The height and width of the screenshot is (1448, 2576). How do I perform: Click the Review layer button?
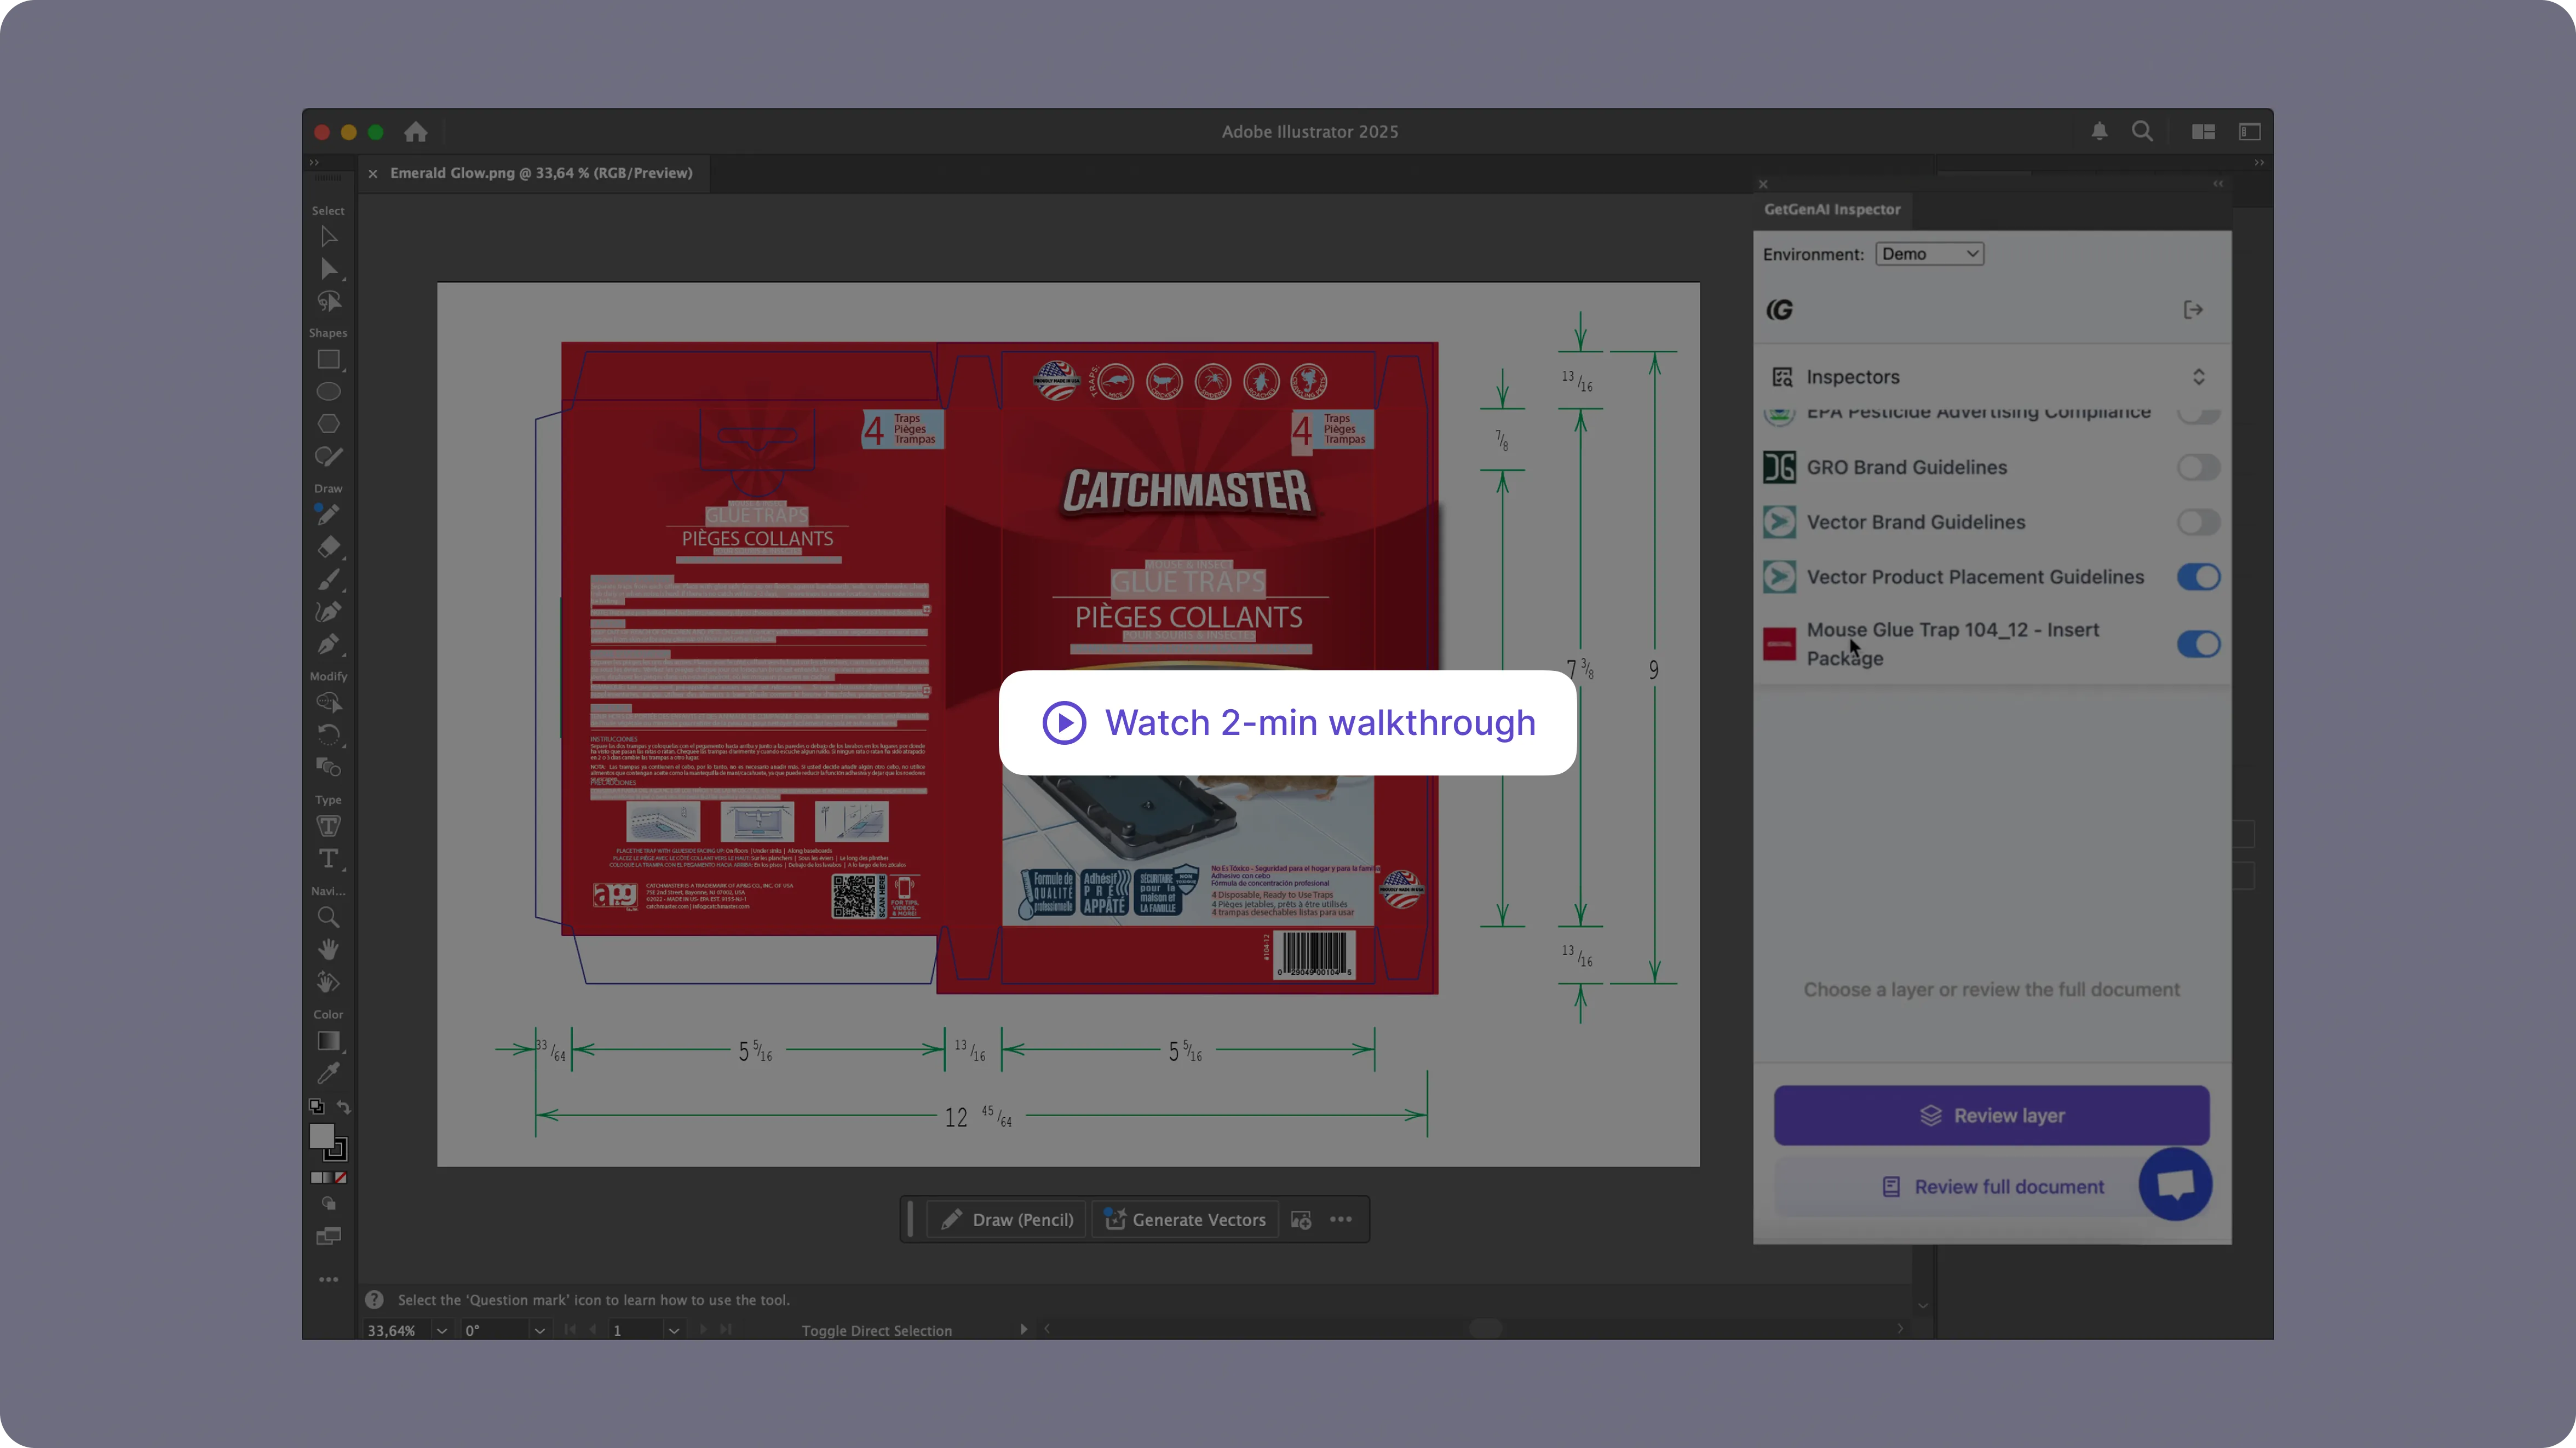(1991, 1115)
